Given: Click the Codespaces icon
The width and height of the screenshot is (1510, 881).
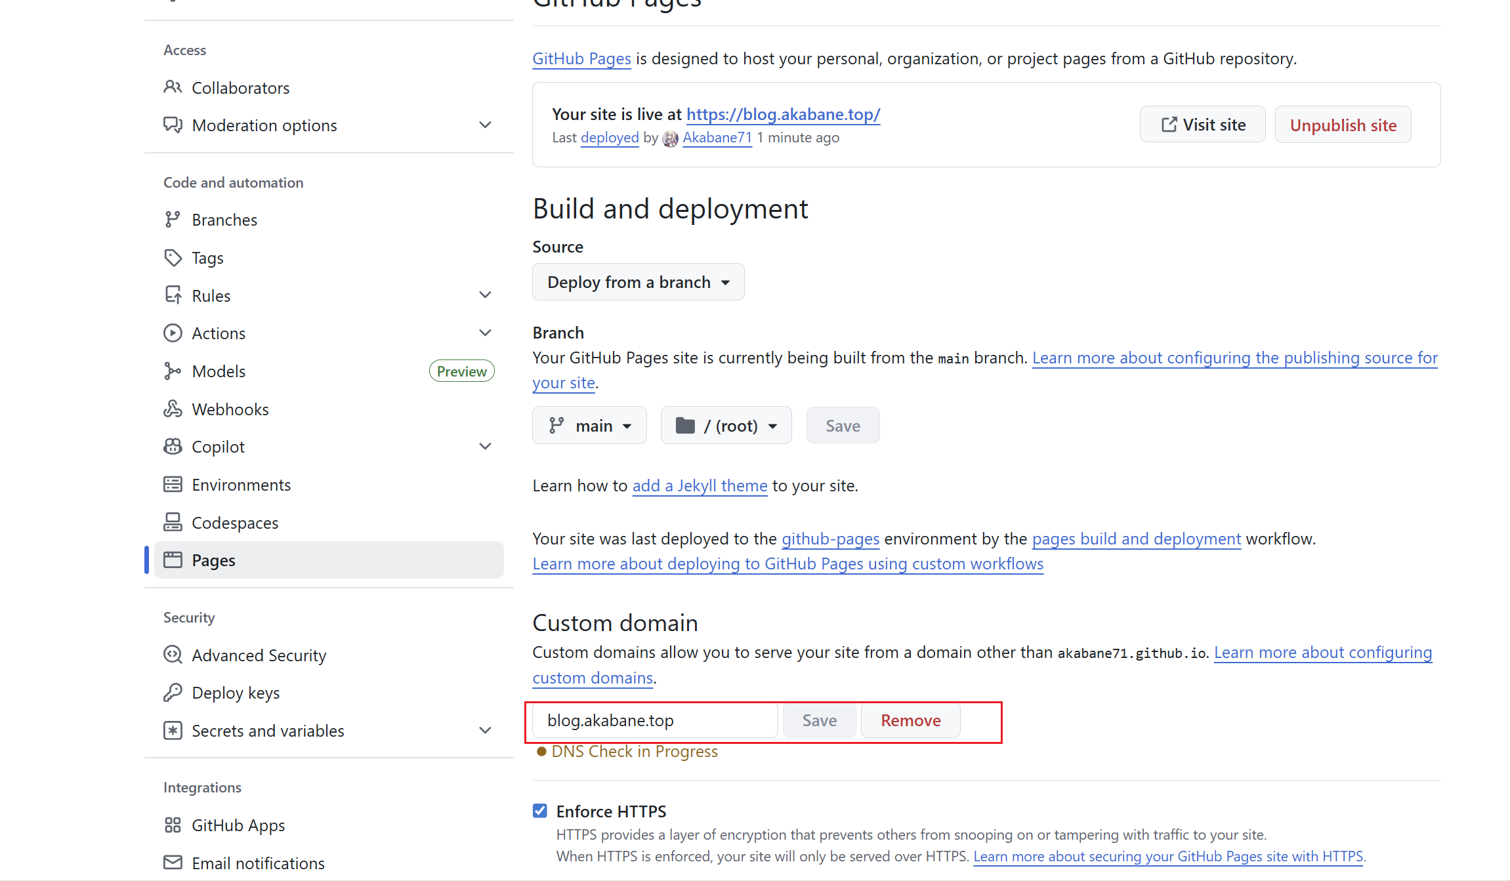Looking at the screenshot, I should (173, 523).
